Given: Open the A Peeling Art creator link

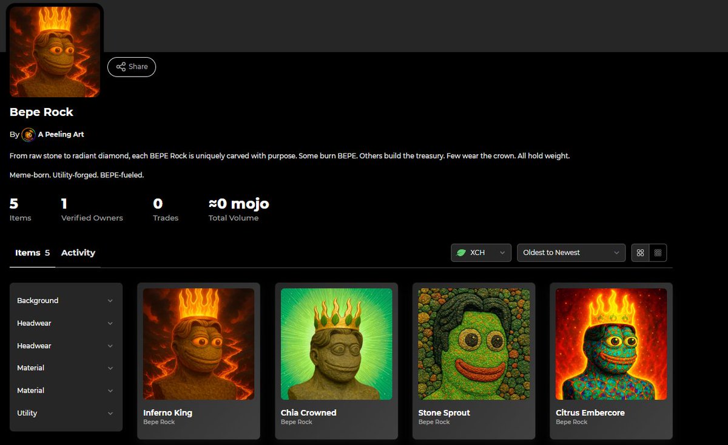Looking at the screenshot, I should tap(61, 134).
